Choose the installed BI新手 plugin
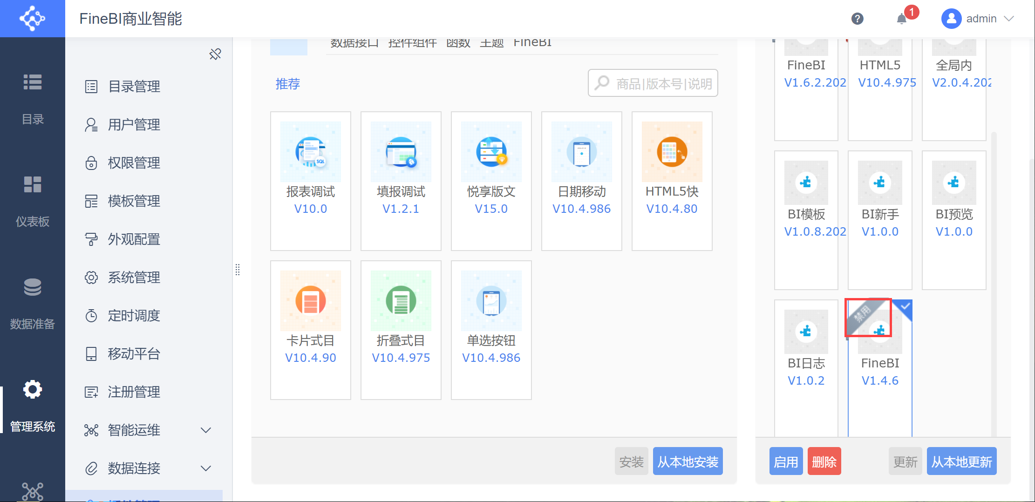 coord(880,220)
